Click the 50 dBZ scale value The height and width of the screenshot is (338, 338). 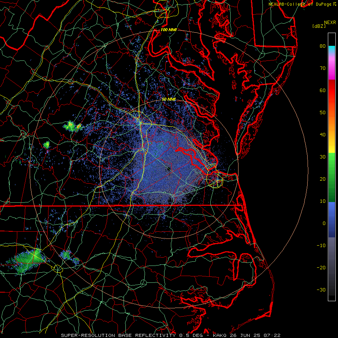pos(323,113)
